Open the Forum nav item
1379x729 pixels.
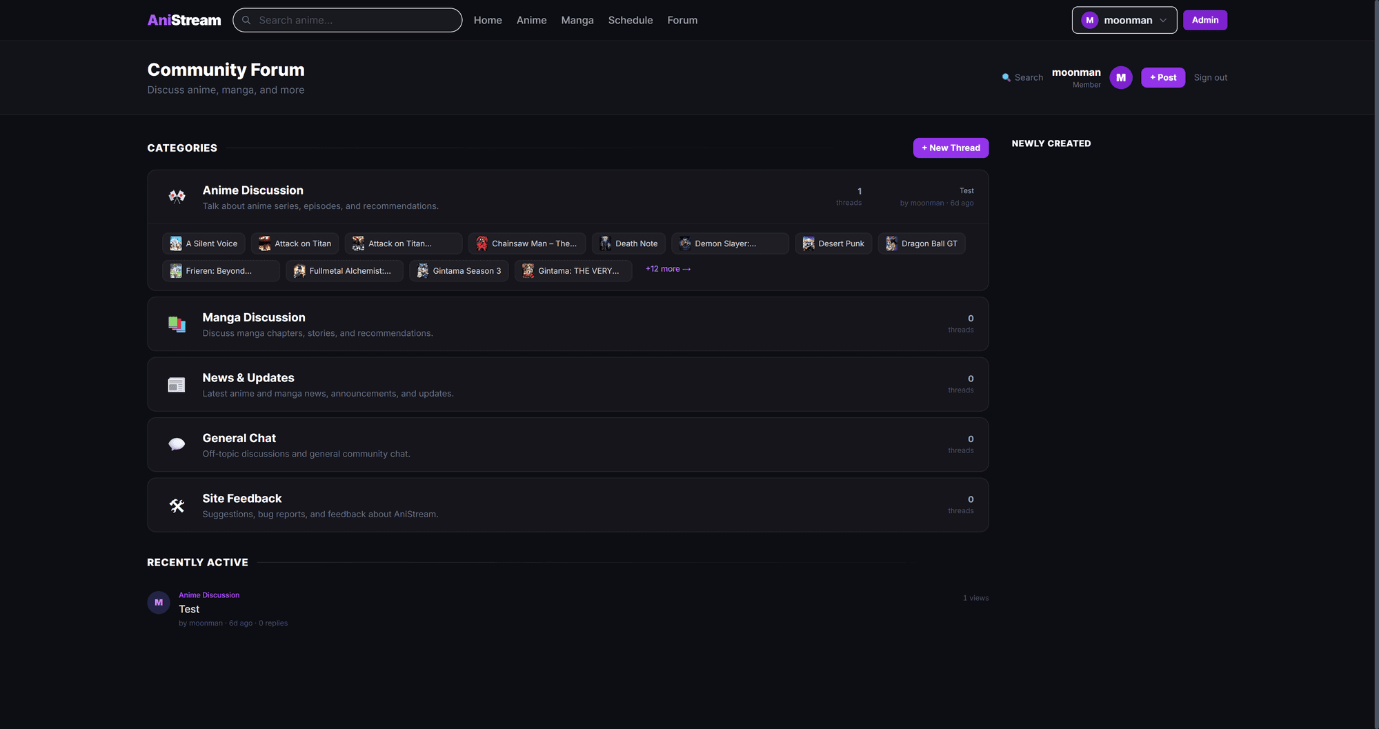[682, 20]
